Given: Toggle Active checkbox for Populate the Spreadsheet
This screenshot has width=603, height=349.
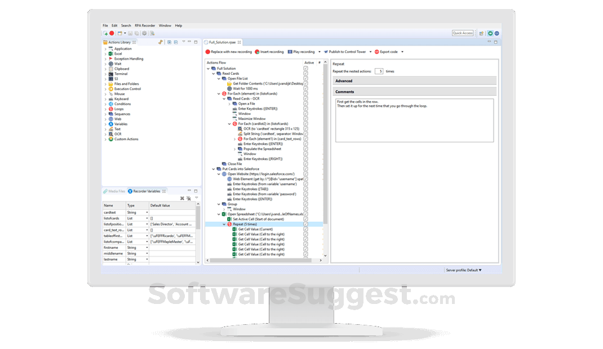Looking at the screenshot, I should click(x=306, y=149).
